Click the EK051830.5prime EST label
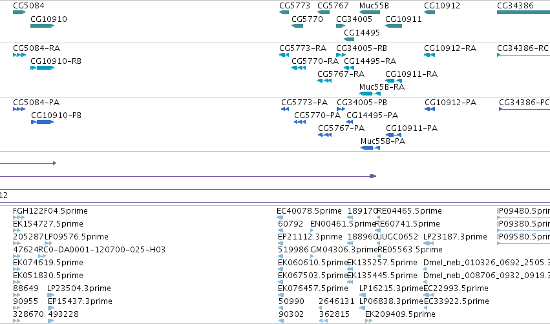 pyautogui.click(x=48, y=276)
